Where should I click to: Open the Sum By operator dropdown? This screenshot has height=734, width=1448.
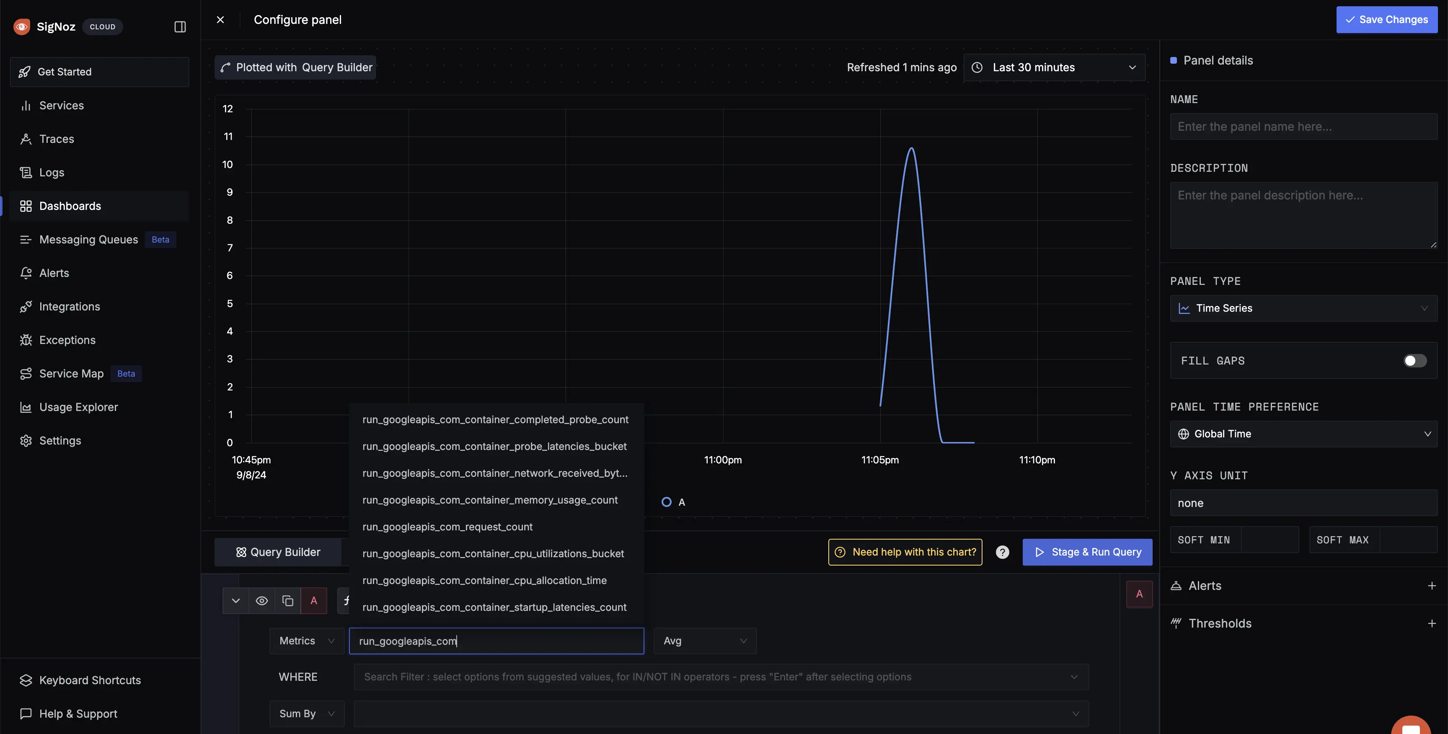pos(307,714)
